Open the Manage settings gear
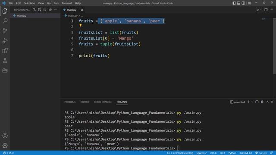The height and width of the screenshot is (155, 276). [5, 146]
